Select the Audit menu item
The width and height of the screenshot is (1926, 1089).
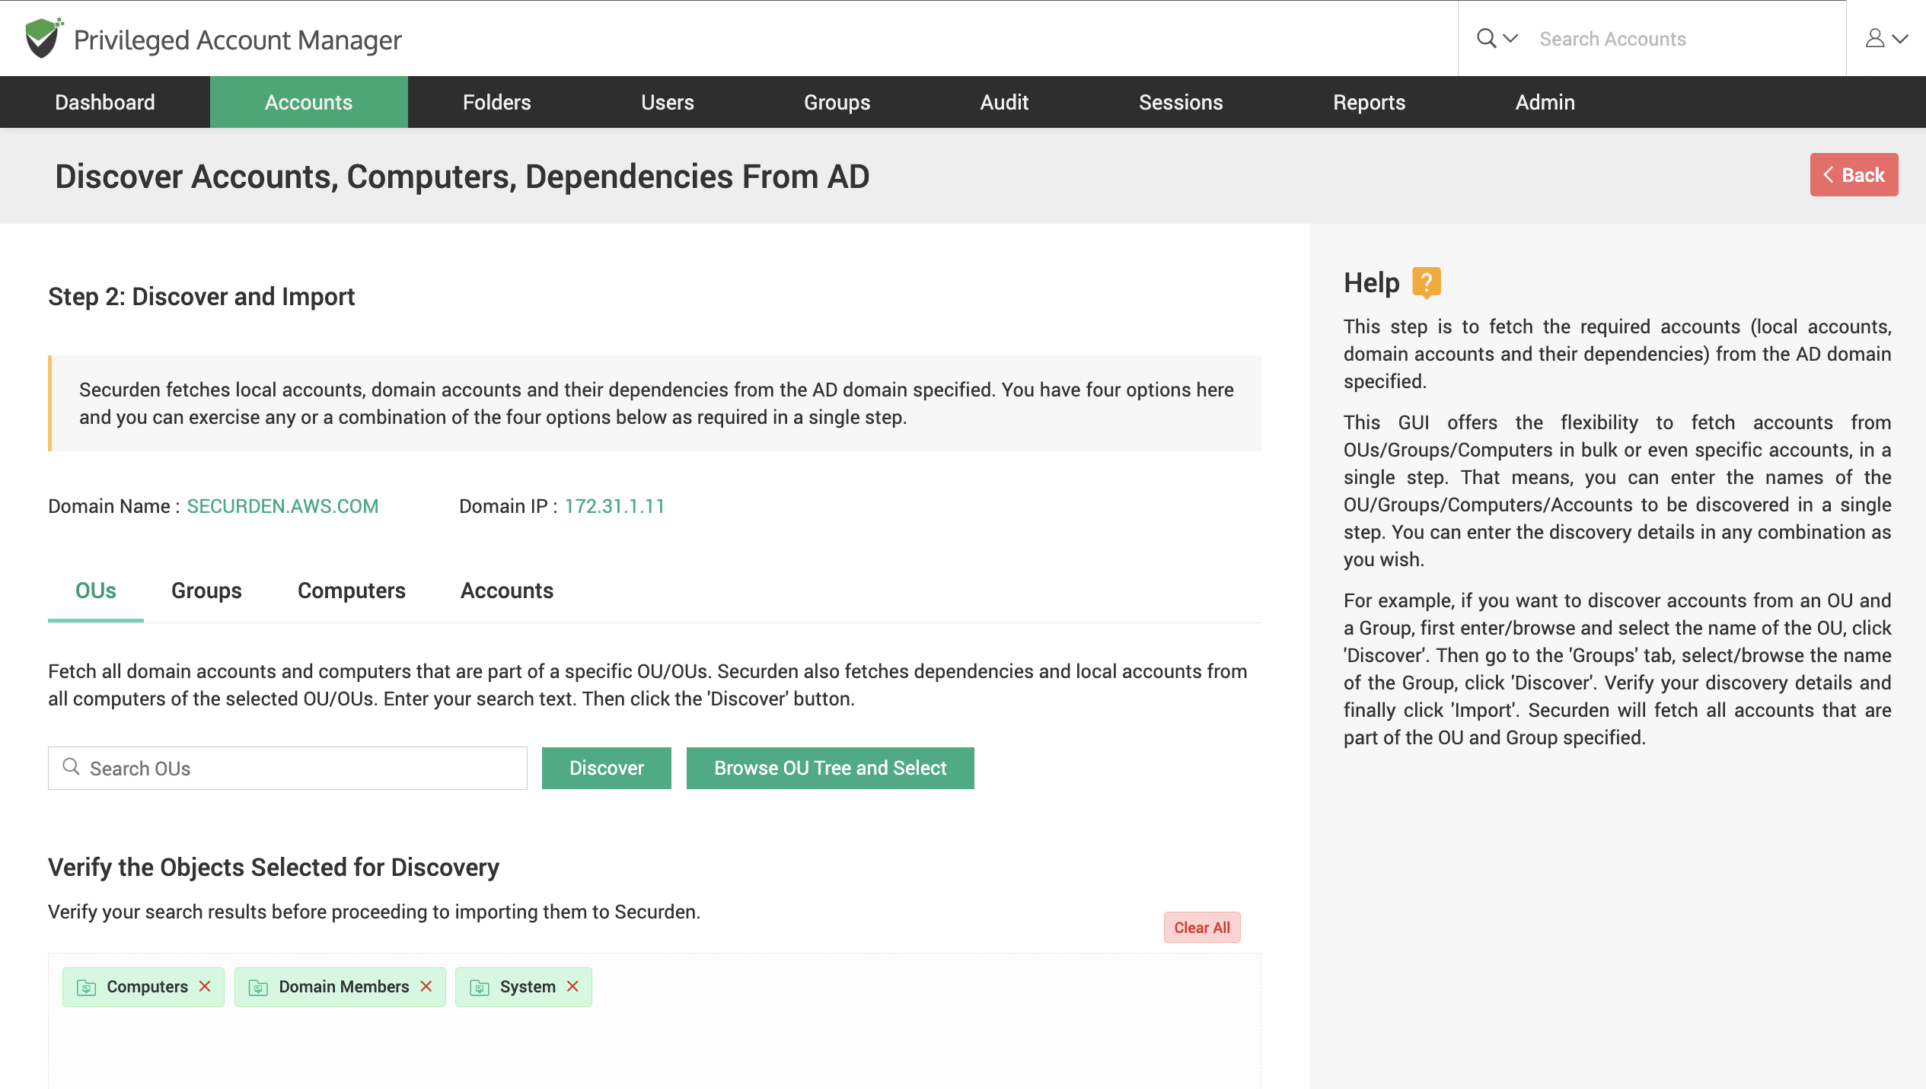tap(1003, 102)
